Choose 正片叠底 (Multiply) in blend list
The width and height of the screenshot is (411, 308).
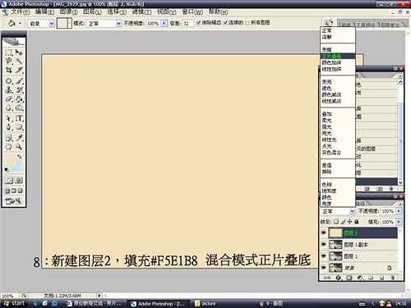[338, 56]
